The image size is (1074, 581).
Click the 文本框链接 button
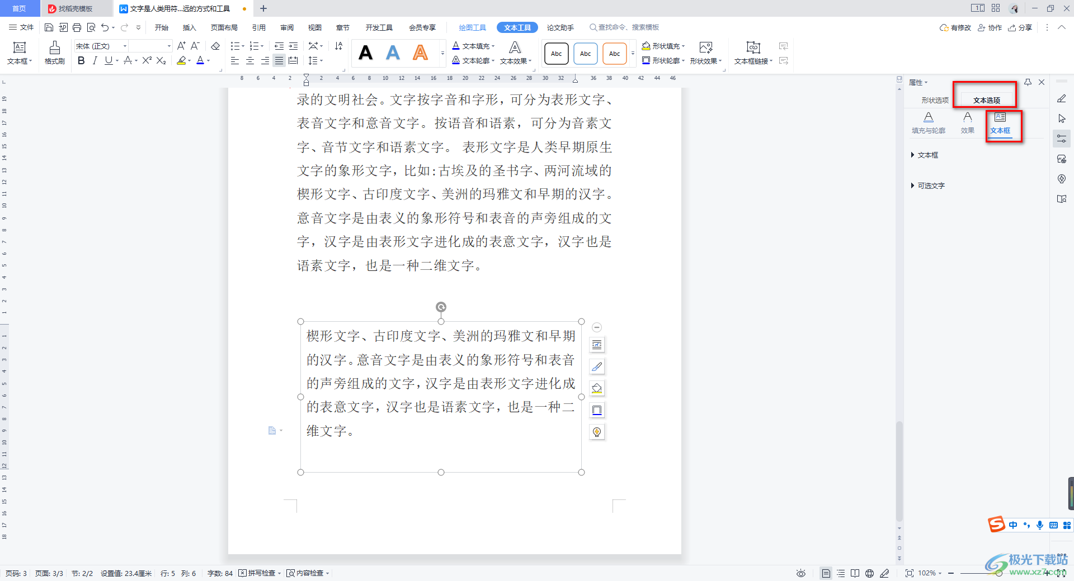coord(753,53)
